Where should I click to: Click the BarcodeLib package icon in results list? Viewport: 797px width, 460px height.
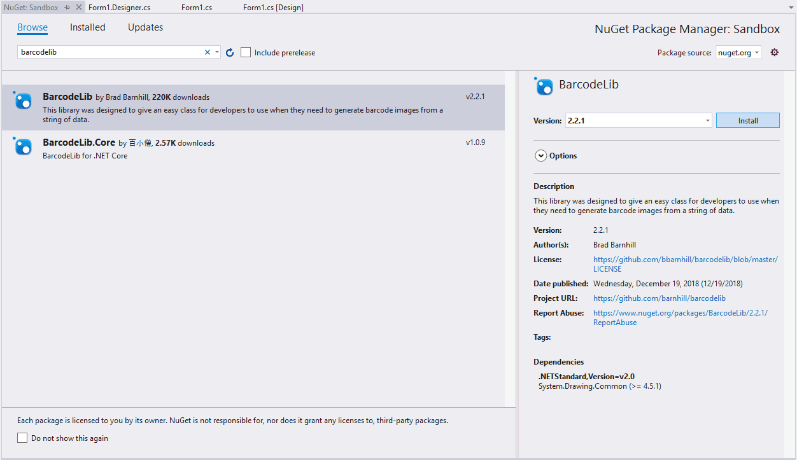click(x=23, y=101)
